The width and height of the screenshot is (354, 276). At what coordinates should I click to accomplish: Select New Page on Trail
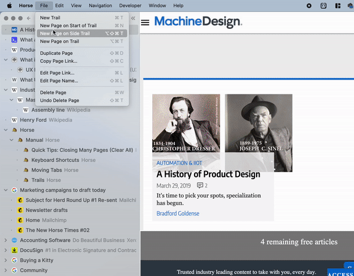[82, 41]
